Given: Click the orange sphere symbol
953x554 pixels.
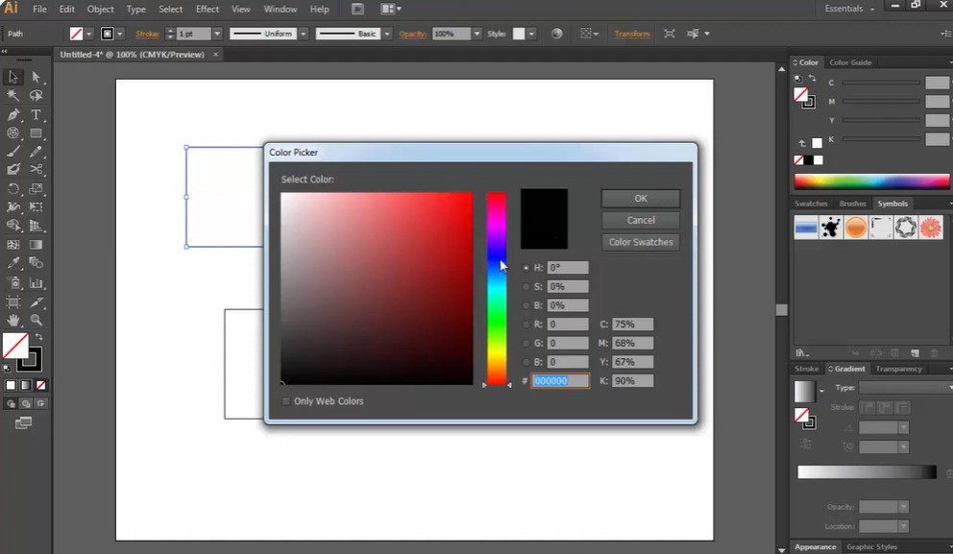Looking at the screenshot, I should click(856, 228).
